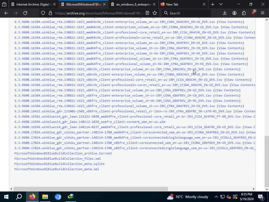The height and width of the screenshot is (202, 269).
Task: Download the CENA_X64FREV_EN-US_DV5.iso file
Action: click(115, 43)
